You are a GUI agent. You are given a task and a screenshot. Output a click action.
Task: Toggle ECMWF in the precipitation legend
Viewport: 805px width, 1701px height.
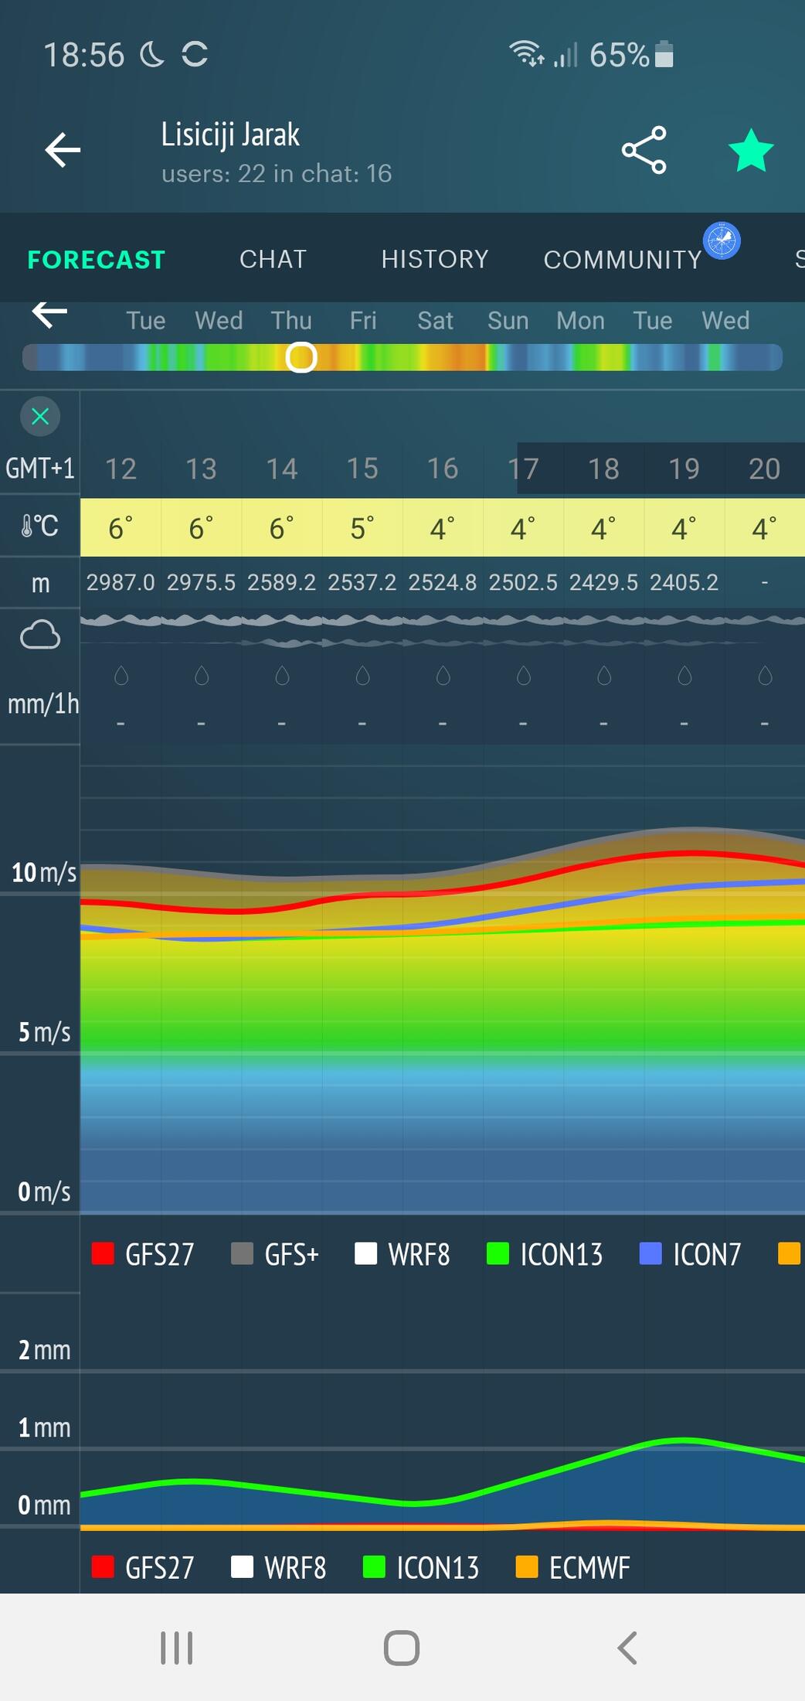pyautogui.click(x=573, y=1567)
